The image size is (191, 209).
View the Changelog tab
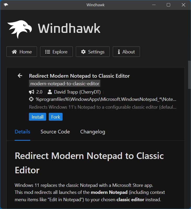point(93,132)
